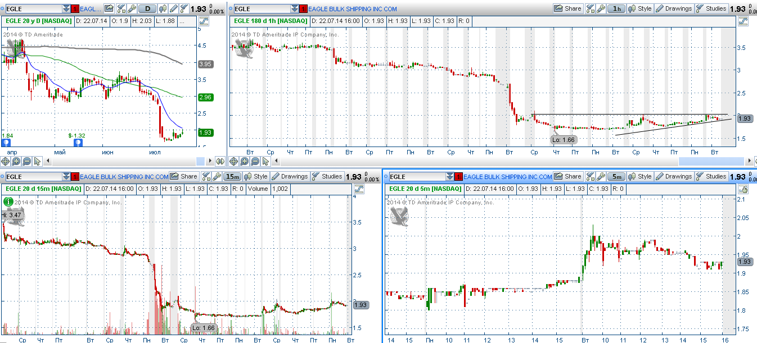Click the 15m timeframe button
The height and width of the screenshot is (343, 757).
(x=233, y=176)
